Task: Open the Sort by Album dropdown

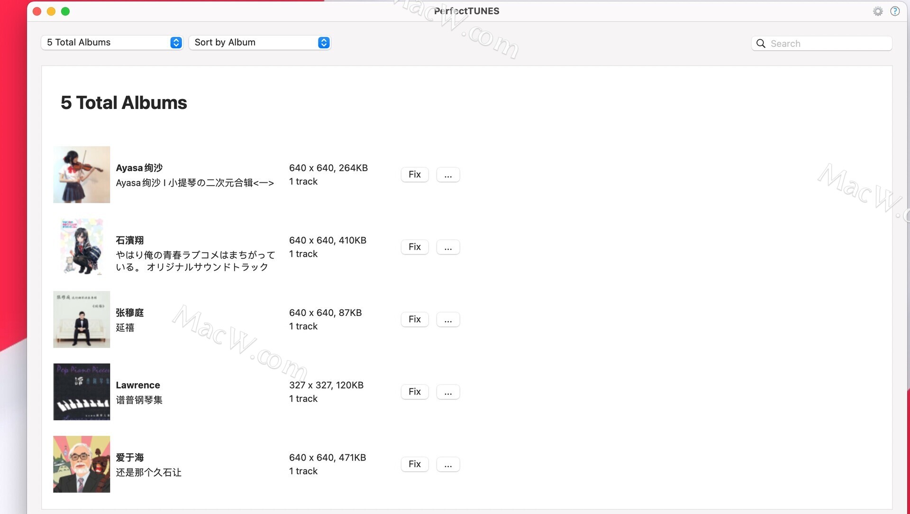Action: point(260,43)
